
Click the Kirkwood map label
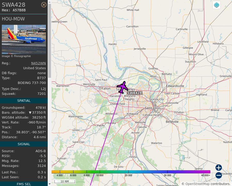(x=132, y=114)
